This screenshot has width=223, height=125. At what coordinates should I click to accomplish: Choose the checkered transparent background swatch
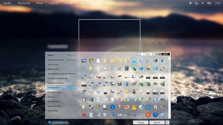[x=145, y=54]
